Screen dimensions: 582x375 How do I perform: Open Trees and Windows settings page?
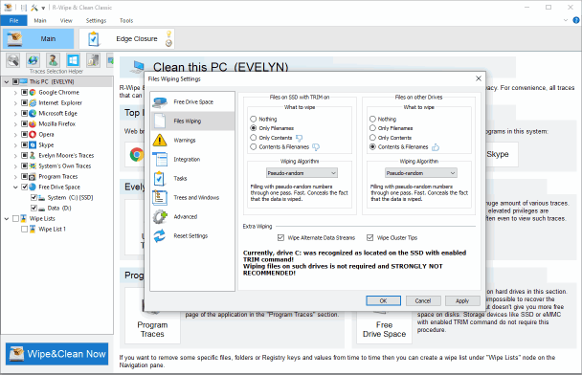coord(192,197)
